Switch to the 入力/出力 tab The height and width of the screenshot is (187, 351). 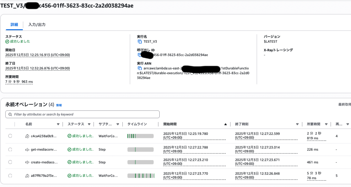[37, 25]
